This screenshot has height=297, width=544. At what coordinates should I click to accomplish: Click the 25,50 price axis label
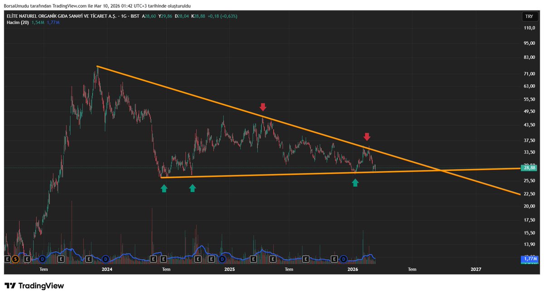pos(529,180)
